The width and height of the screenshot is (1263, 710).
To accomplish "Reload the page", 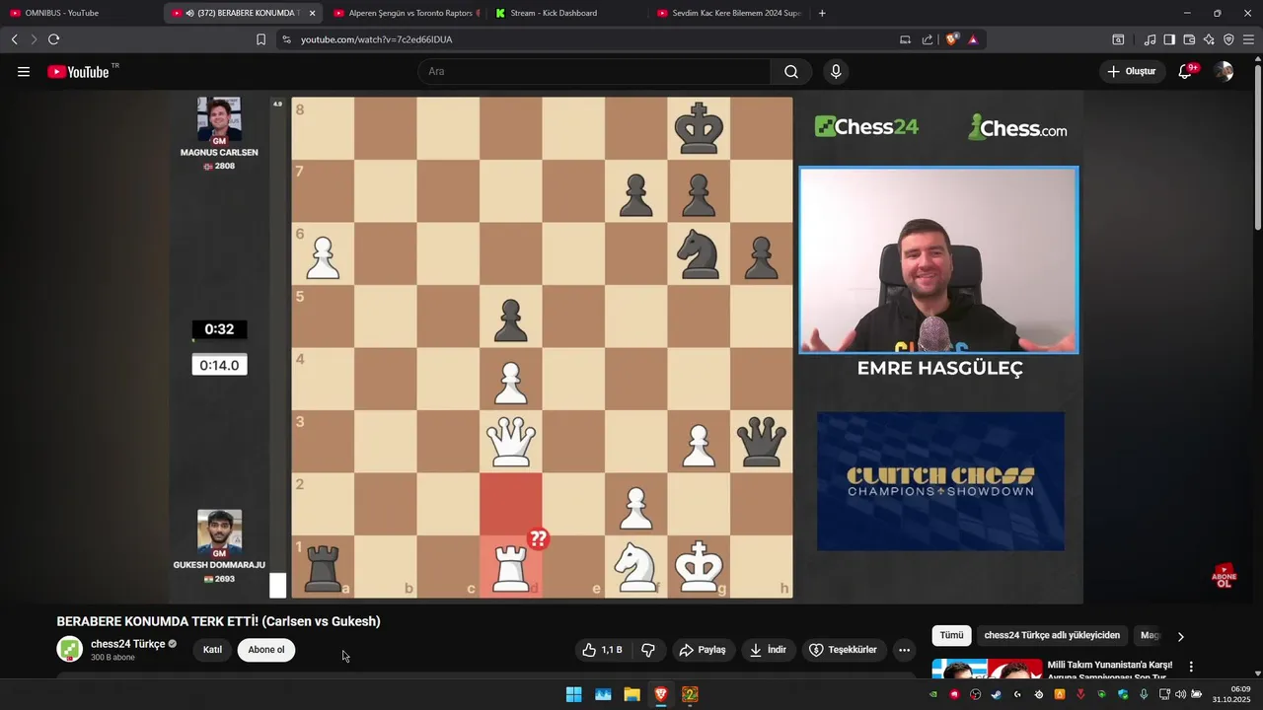I will point(53,39).
